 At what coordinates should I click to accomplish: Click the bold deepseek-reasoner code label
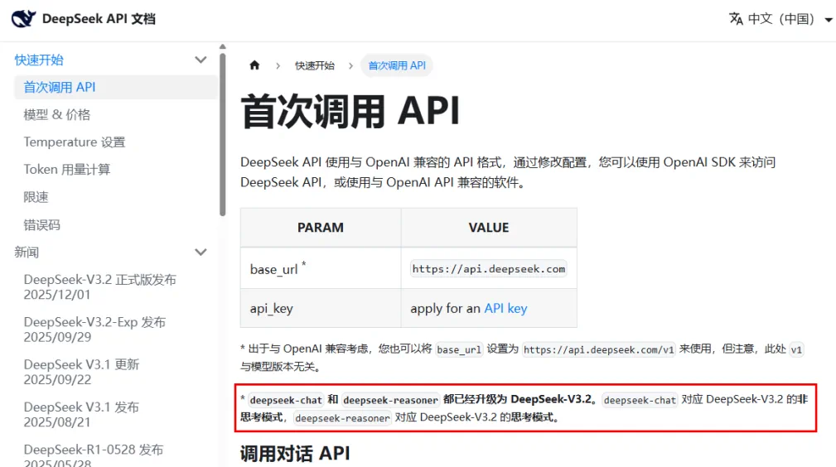tap(390, 400)
